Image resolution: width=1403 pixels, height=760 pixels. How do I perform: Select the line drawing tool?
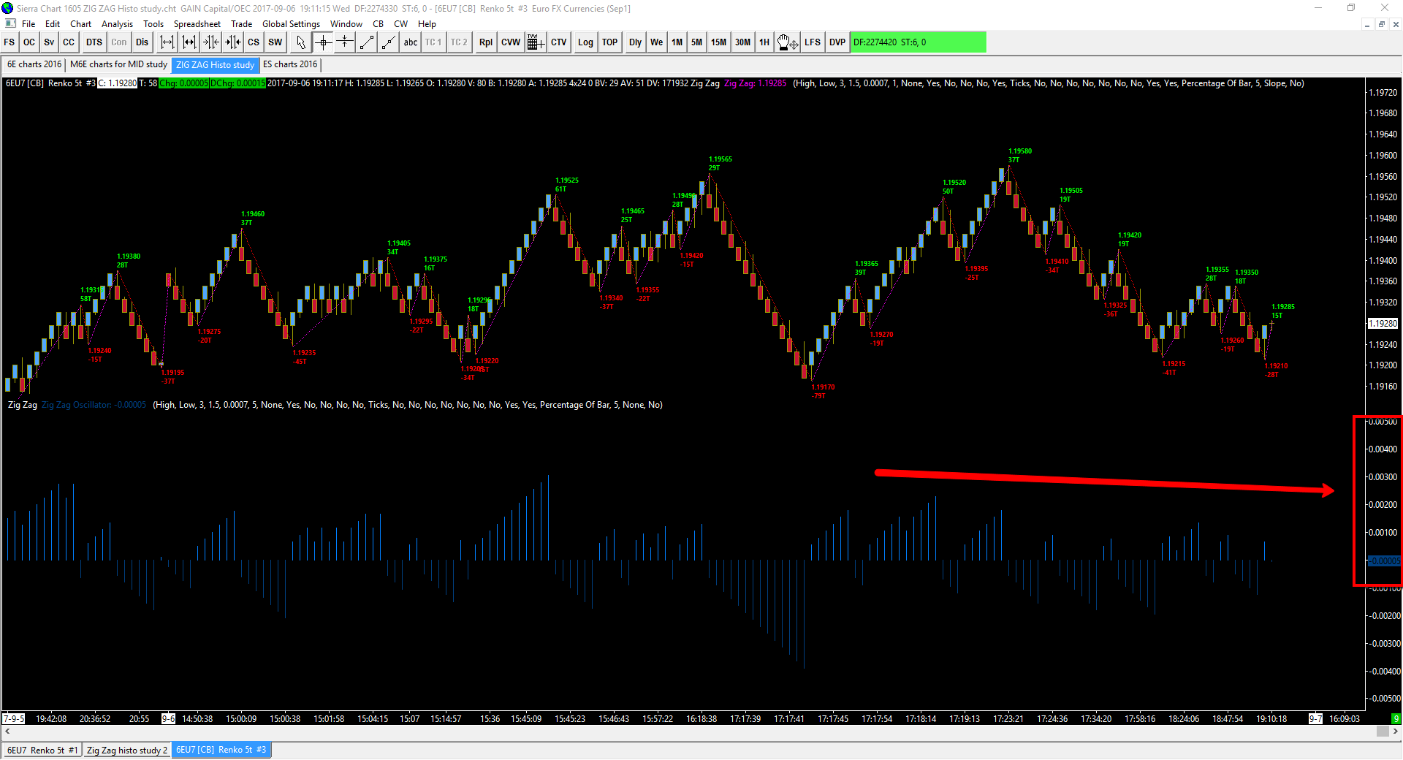pos(367,42)
